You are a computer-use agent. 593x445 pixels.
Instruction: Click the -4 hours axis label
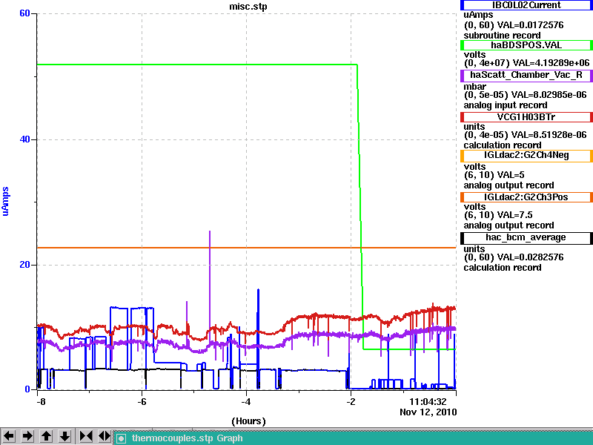pyautogui.click(x=246, y=402)
